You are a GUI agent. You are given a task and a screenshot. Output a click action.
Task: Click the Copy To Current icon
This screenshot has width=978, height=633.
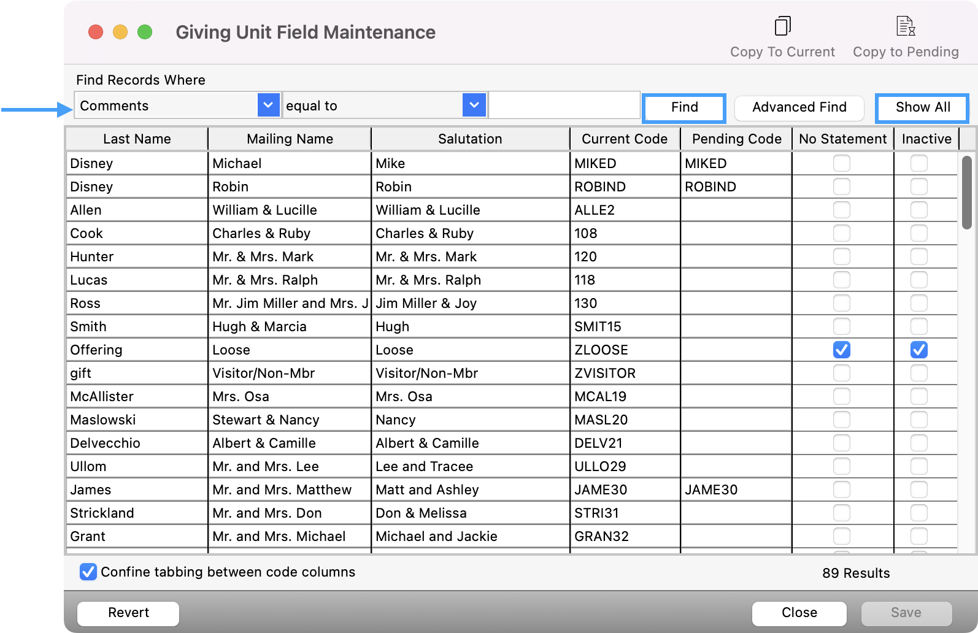tap(782, 26)
